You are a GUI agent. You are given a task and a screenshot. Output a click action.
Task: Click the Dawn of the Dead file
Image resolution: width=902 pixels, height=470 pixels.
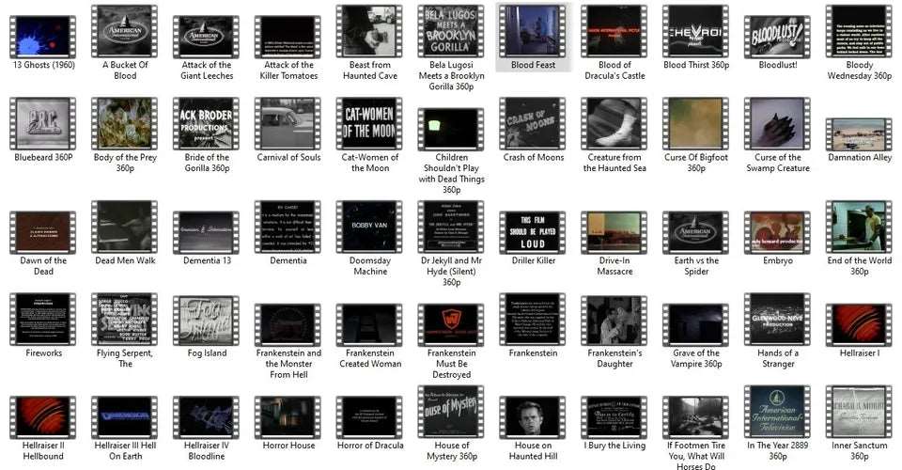pos(43,231)
